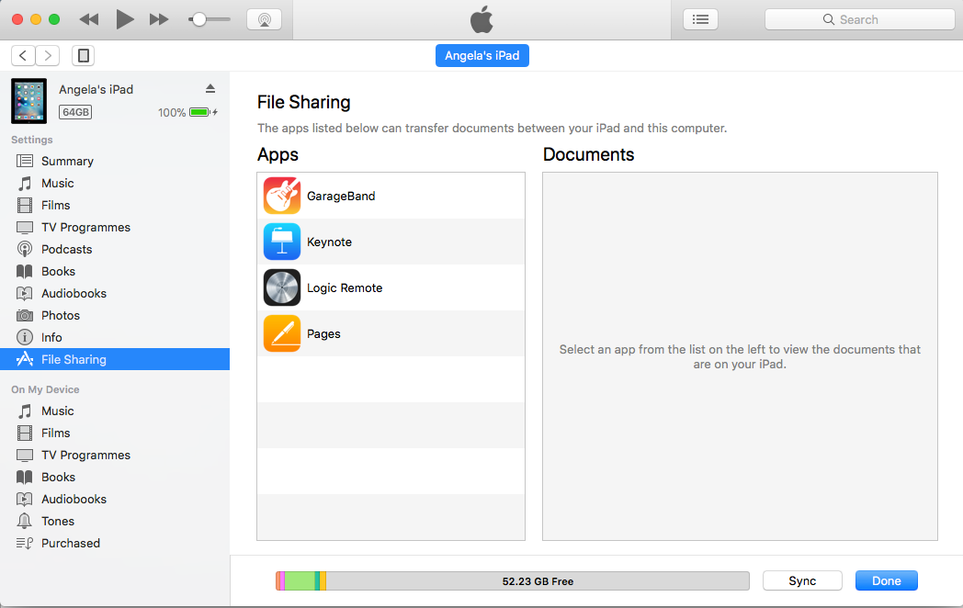This screenshot has height=608, width=963.
Task: Open Tones on device
Action: coord(115,522)
